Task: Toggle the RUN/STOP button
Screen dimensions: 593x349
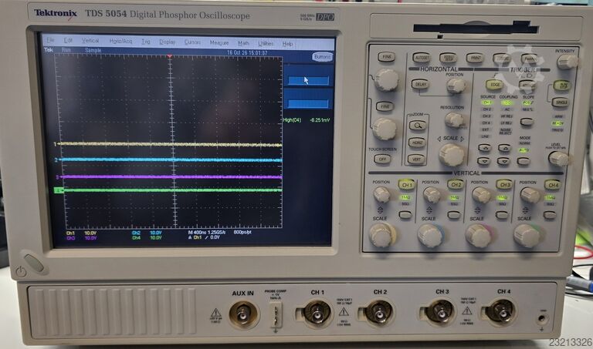Action: 562,85
